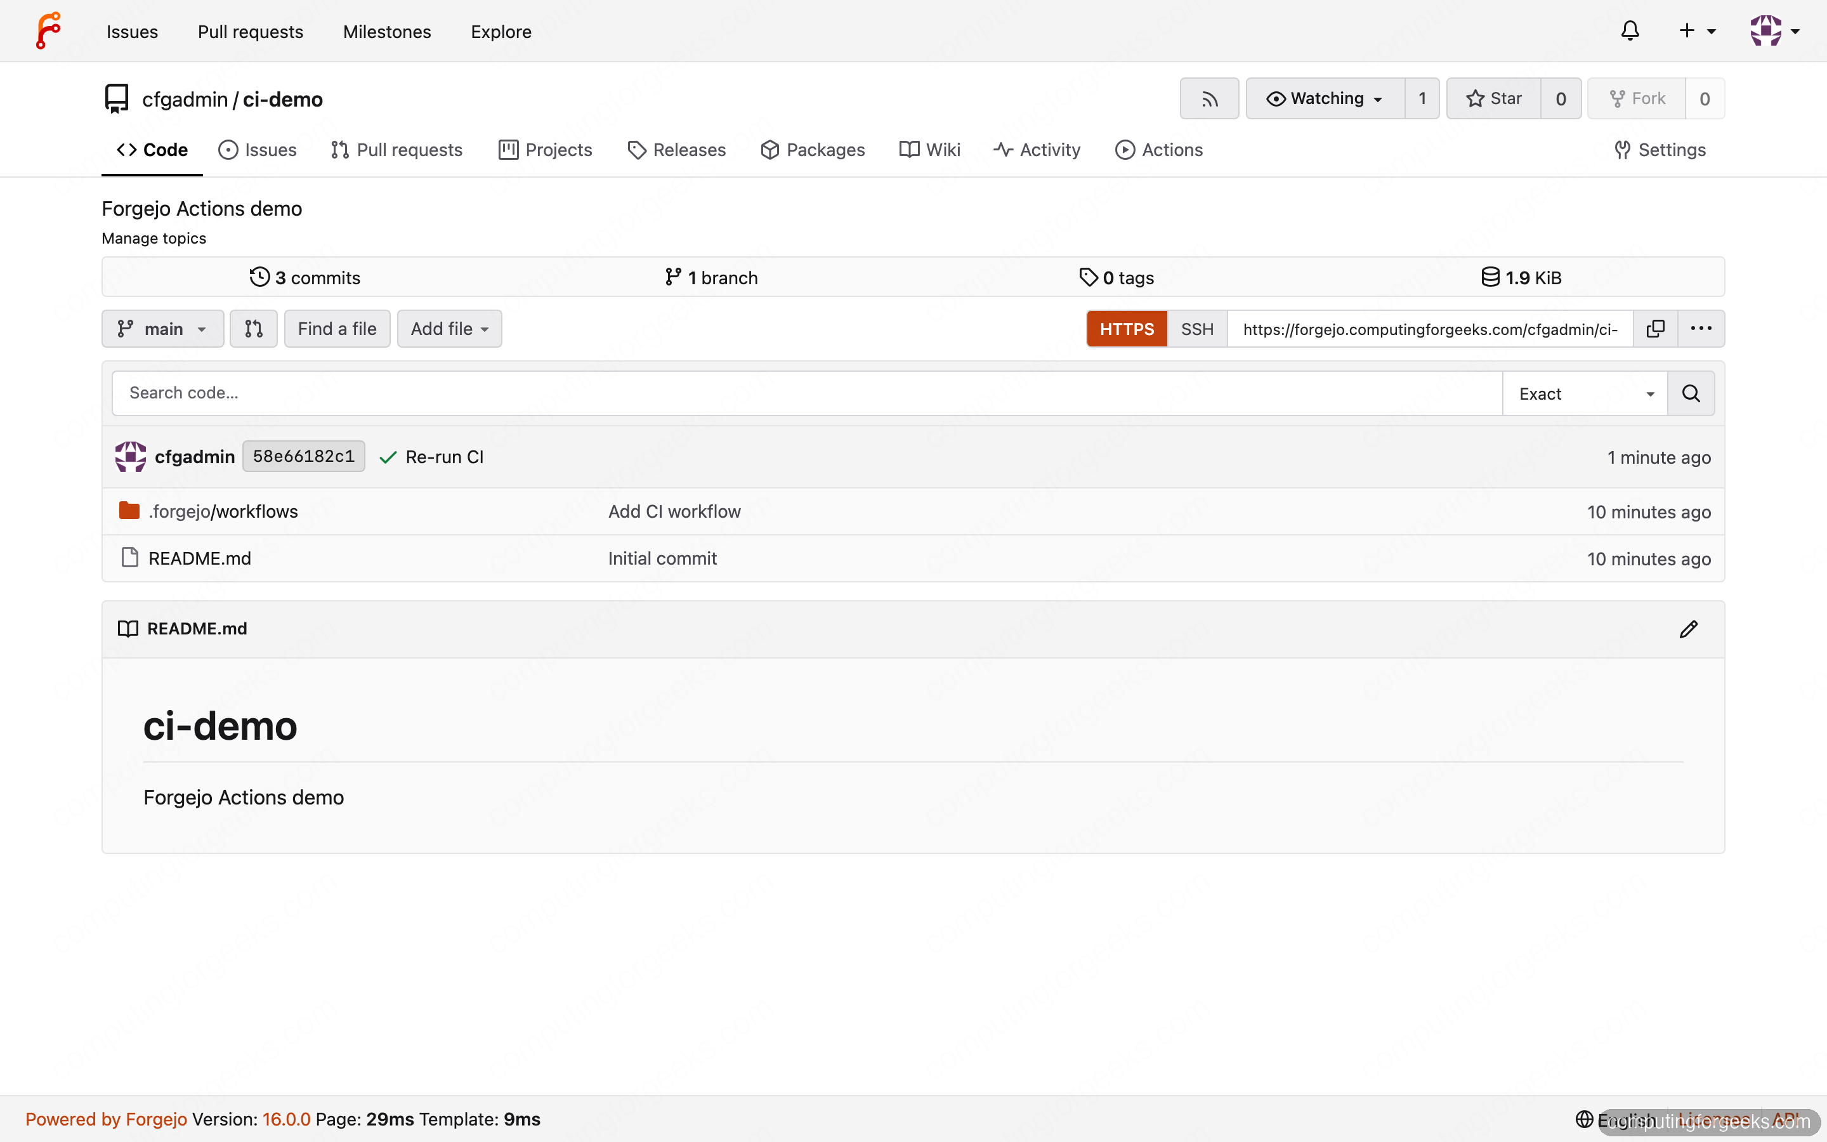The width and height of the screenshot is (1827, 1142).
Task: Open the repository Pull requests tab
Action: pos(396,150)
